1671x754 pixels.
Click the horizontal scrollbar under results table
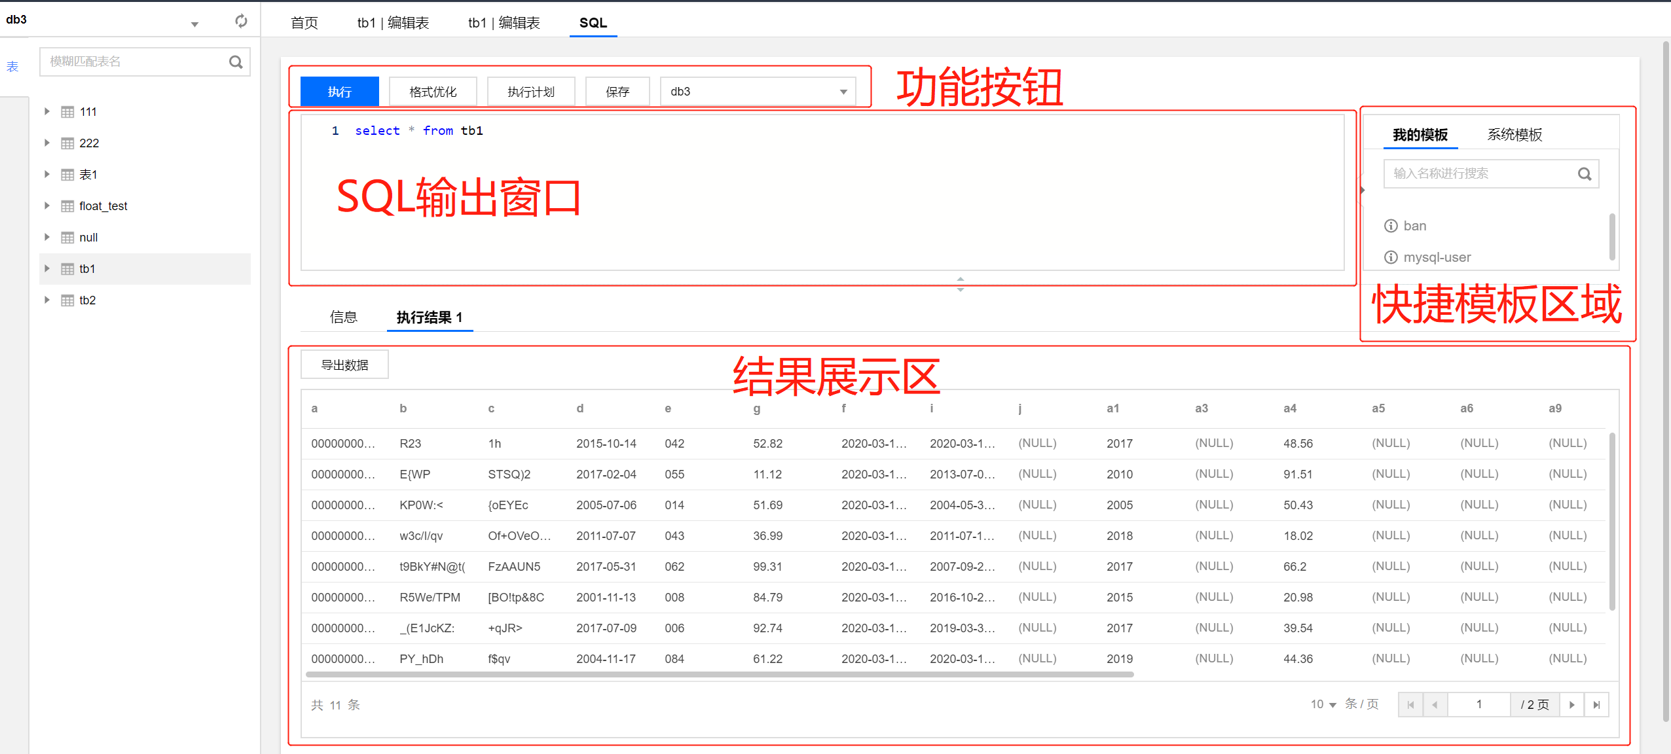click(x=719, y=674)
